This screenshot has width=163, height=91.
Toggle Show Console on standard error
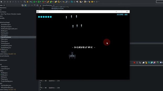155,62
